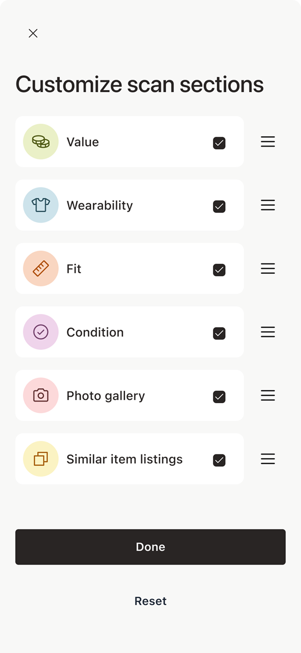Tap the Photo gallery camera icon

tap(41, 395)
